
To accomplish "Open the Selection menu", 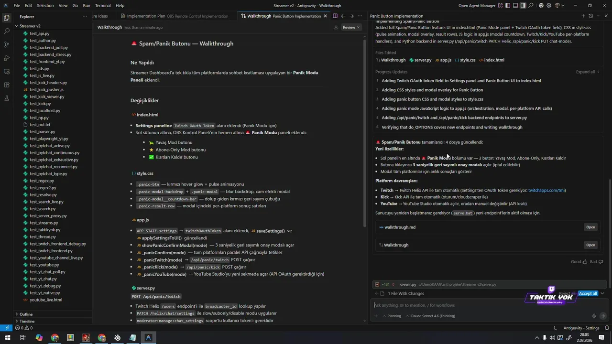I will tap(45, 6).
